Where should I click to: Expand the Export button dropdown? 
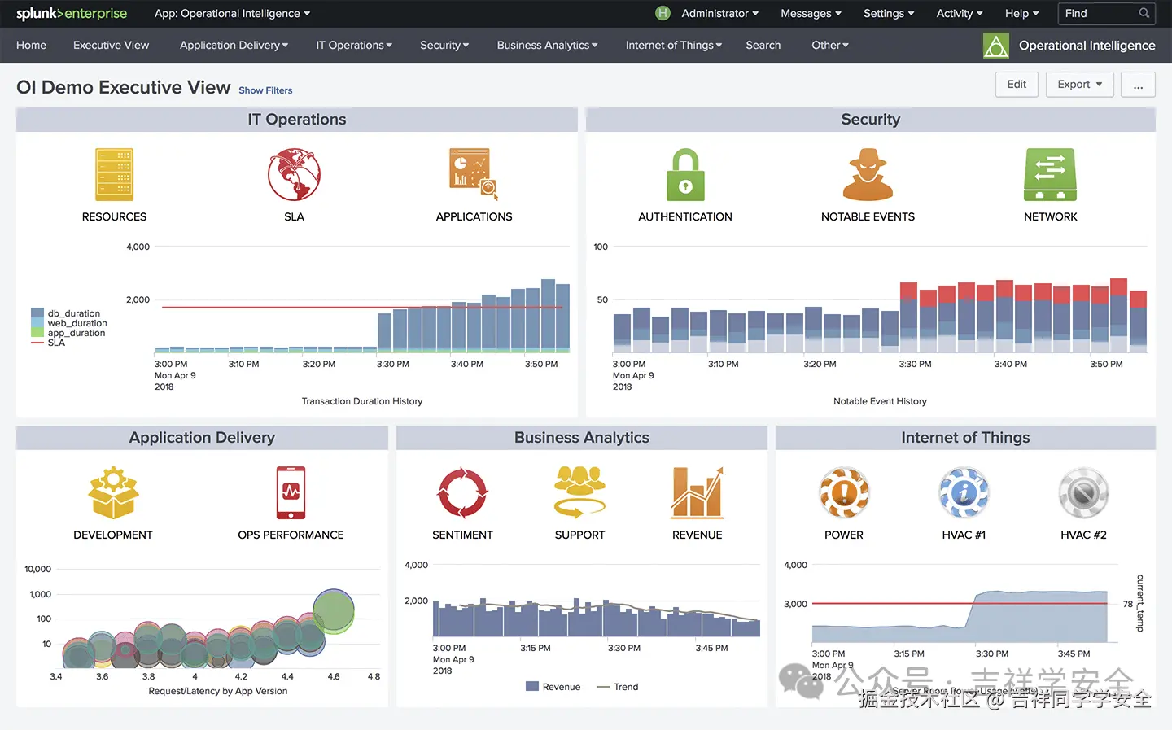(1079, 84)
